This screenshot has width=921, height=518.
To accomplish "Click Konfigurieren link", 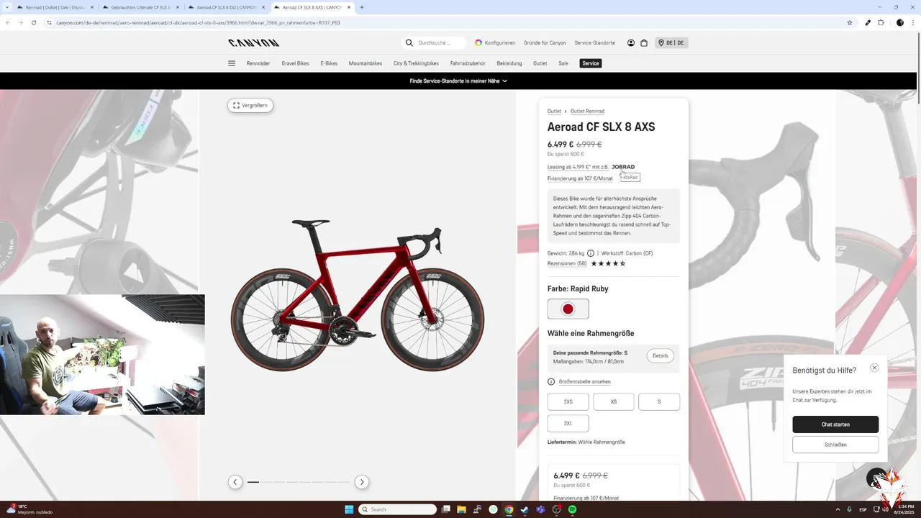I will (x=495, y=42).
